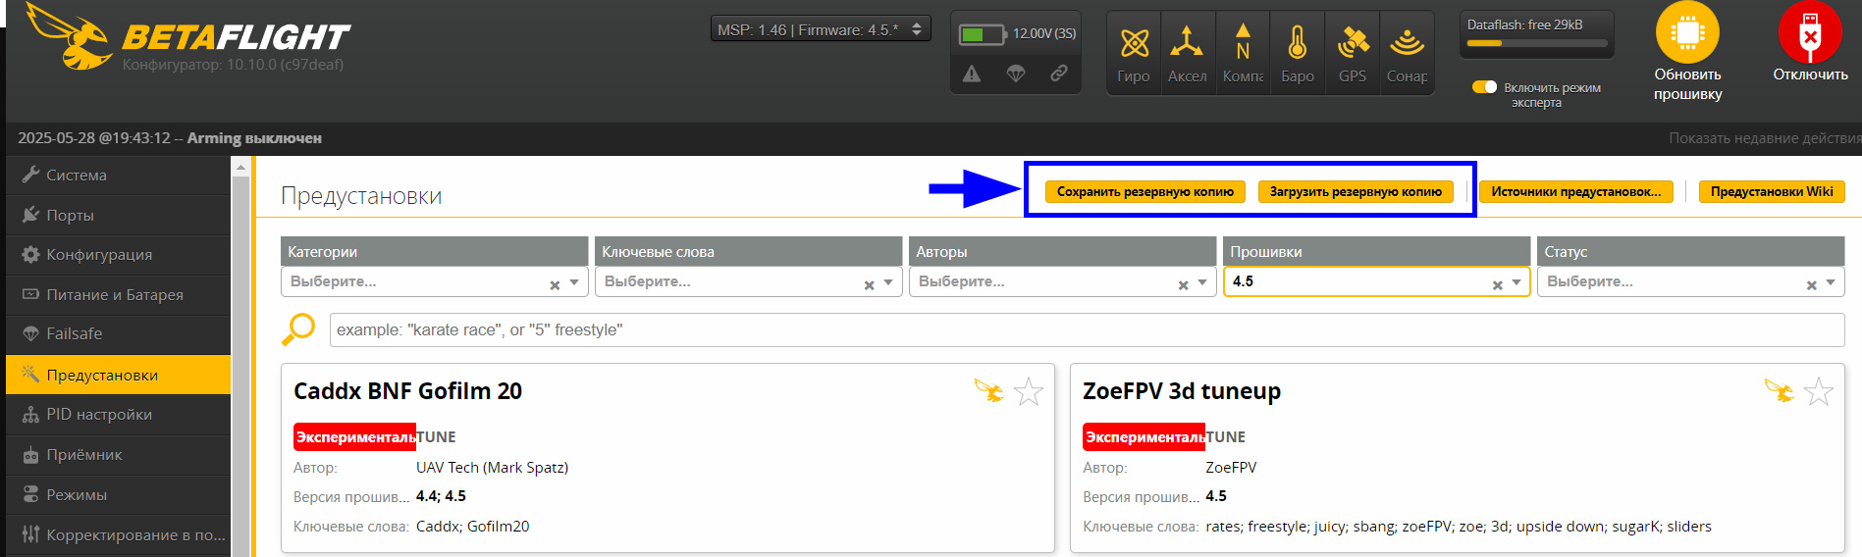Image resolution: width=1862 pixels, height=557 pixels.
Task: Clear the Статус filter selection
Action: coord(1811,284)
